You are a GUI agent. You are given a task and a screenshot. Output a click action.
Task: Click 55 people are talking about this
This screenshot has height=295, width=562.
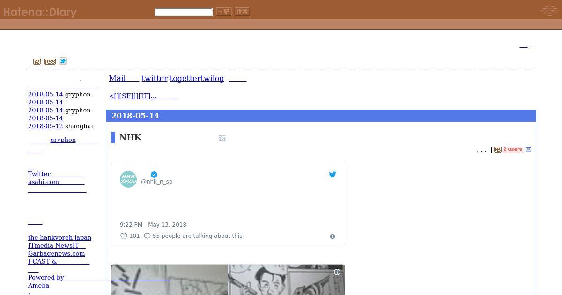(x=197, y=236)
